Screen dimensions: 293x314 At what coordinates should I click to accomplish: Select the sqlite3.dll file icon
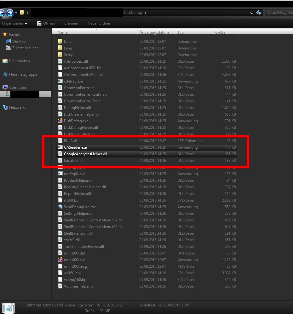[x=60, y=239]
